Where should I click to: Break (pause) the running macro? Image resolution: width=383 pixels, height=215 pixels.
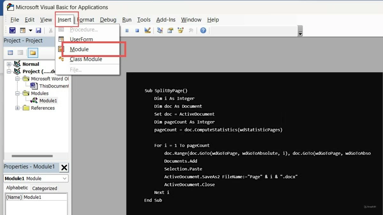(x=127, y=30)
